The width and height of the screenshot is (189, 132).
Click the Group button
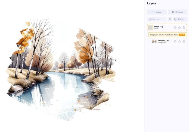157,12
